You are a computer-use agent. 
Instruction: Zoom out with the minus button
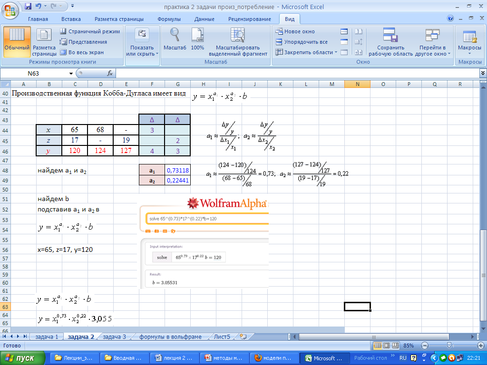[x=425, y=346]
